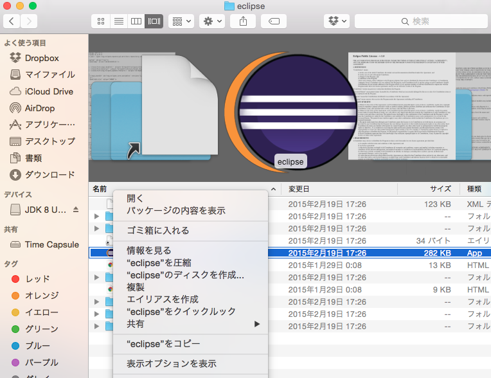This screenshot has height=378, width=491.
Task: Expand the folder above the 34 バイト alias
Action: pyautogui.click(x=97, y=229)
